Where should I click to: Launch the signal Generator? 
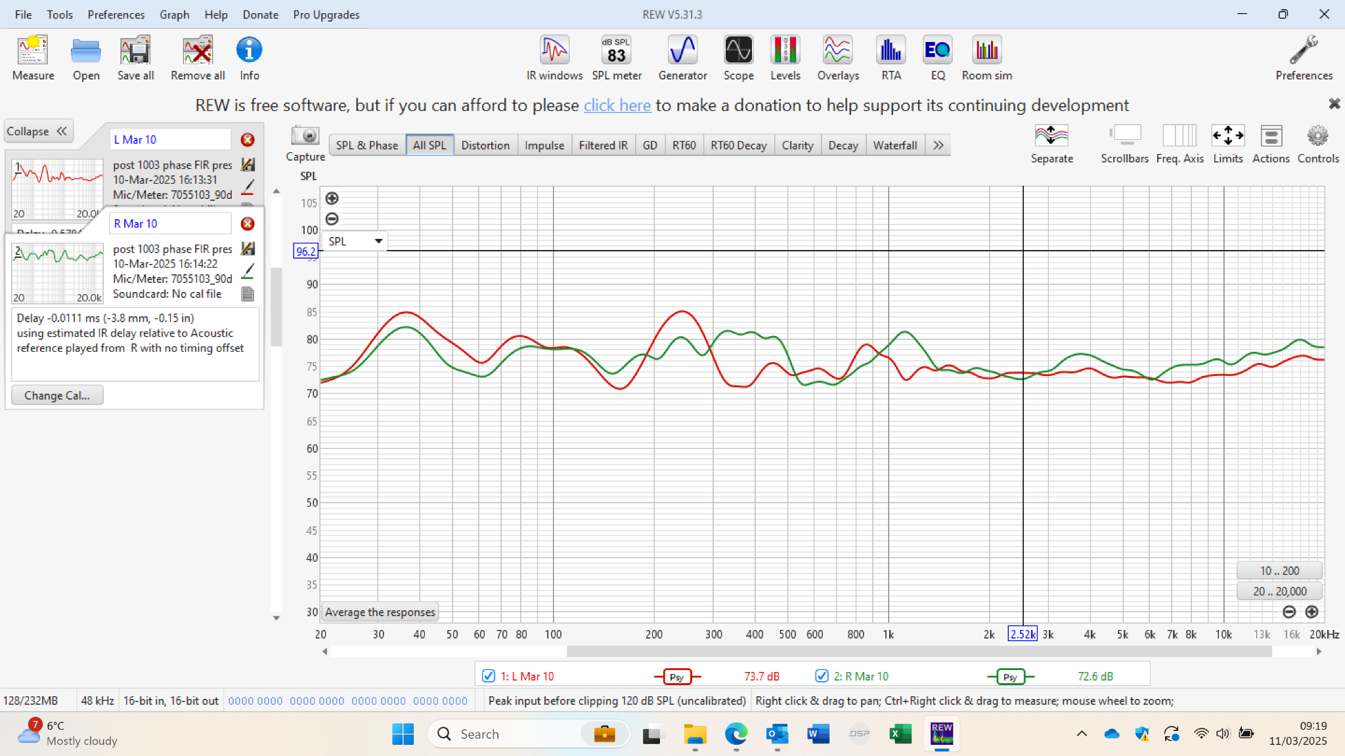click(682, 58)
